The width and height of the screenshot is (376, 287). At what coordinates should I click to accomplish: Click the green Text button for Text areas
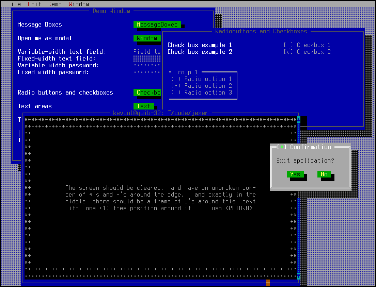click(x=143, y=106)
